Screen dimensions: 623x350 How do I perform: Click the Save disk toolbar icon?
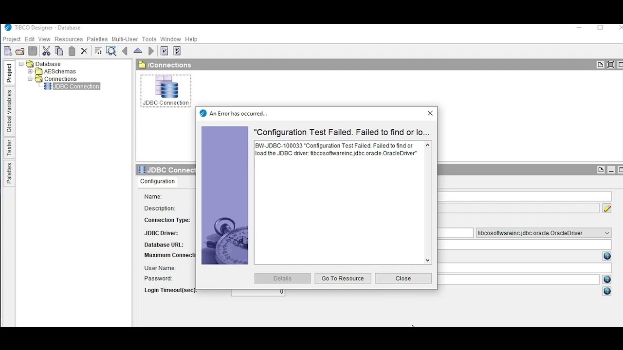click(x=33, y=51)
